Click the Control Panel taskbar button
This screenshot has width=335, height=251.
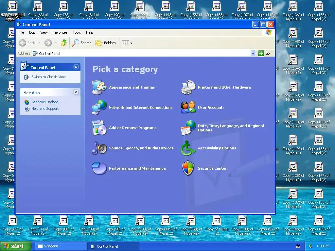point(113,246)
